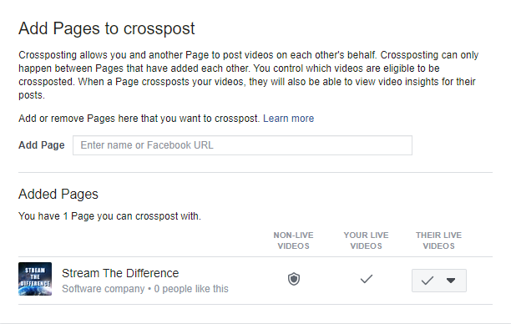This screenshot has height=324, width=511.
Task: Click the checkmark under Your Live Videos
Action: (367, 279)
